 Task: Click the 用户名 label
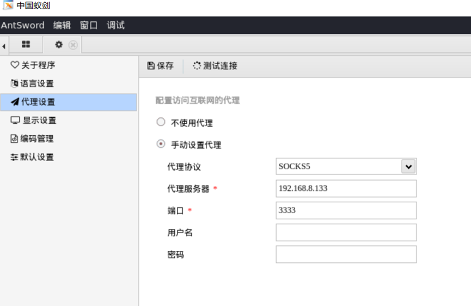pos(180,232)
